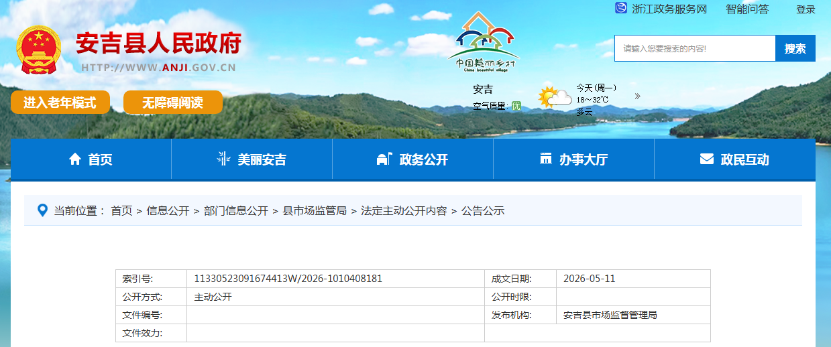Click the China Beautiful Village logo

click(x=484, y=42)
